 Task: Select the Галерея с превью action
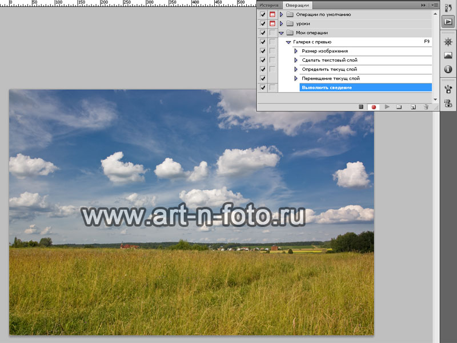[x=355, y=42]
